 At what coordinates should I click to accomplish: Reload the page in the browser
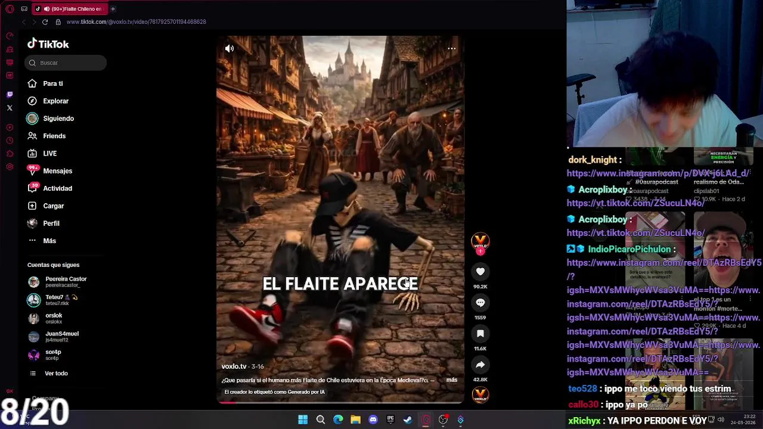pos(45,22)
